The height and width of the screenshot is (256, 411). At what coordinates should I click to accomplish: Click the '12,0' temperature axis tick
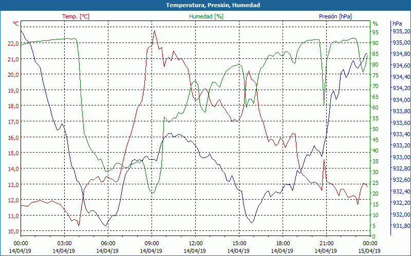[x=13, y=200]
